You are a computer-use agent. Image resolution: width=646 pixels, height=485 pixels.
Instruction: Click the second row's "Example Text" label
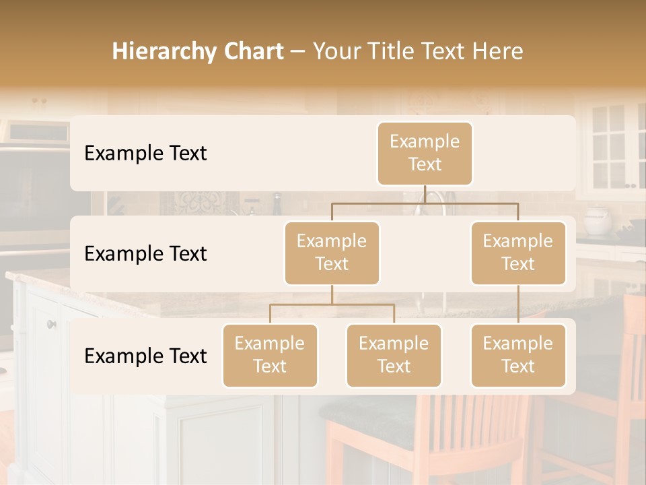[x=145, y=254]
